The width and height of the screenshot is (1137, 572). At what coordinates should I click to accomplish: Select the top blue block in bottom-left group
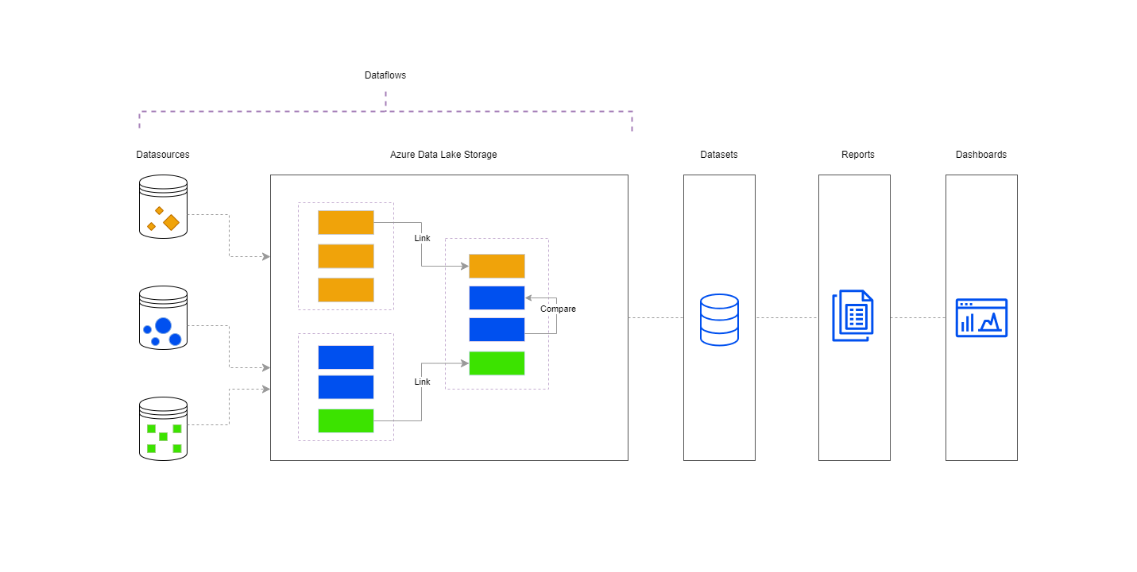(x=346, y=357)
